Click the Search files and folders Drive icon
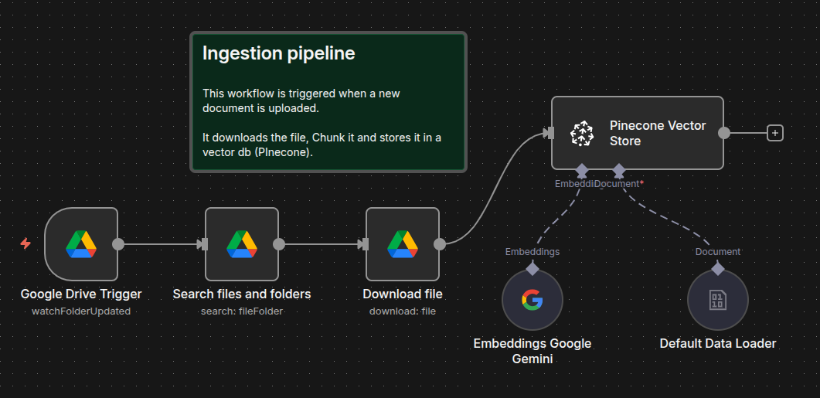Image resolution: width=820 pixels, height=398 pixels. (x=242, y=243)
